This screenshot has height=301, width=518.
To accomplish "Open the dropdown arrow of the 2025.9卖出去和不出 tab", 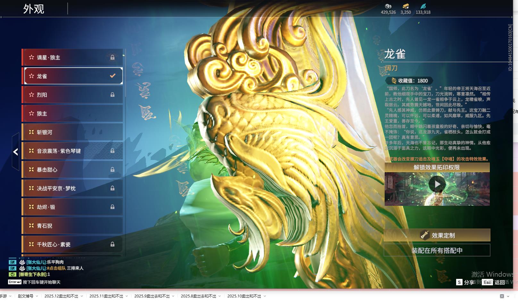I will click(173, 296).
